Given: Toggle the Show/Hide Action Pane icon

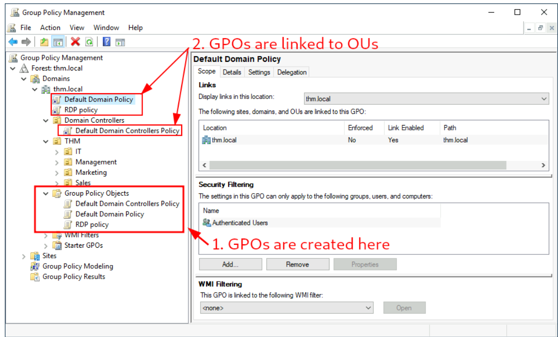Looking at the screenshot, I should [120, 42].
